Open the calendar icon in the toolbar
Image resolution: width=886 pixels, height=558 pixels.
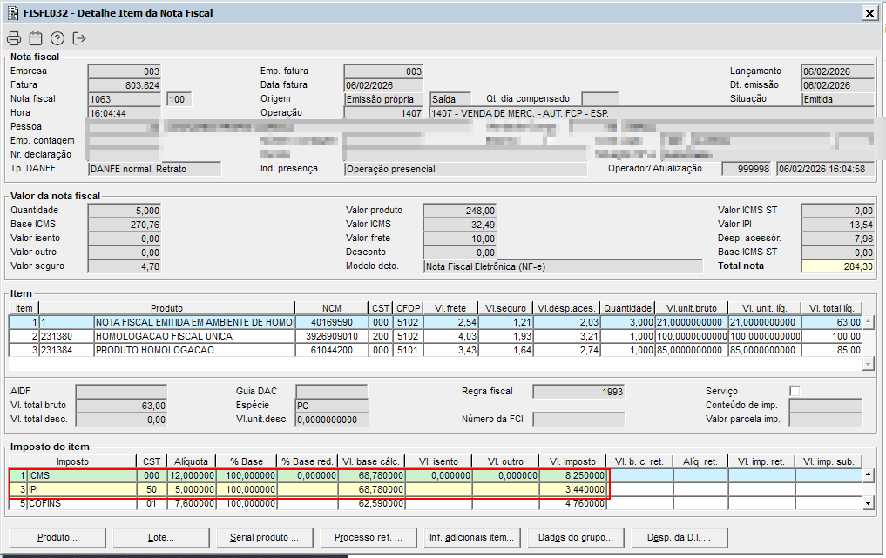(36, 38)
